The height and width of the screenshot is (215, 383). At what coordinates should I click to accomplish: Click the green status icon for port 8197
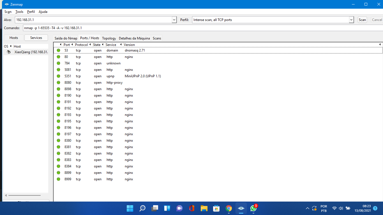click(x=58, y=134)
